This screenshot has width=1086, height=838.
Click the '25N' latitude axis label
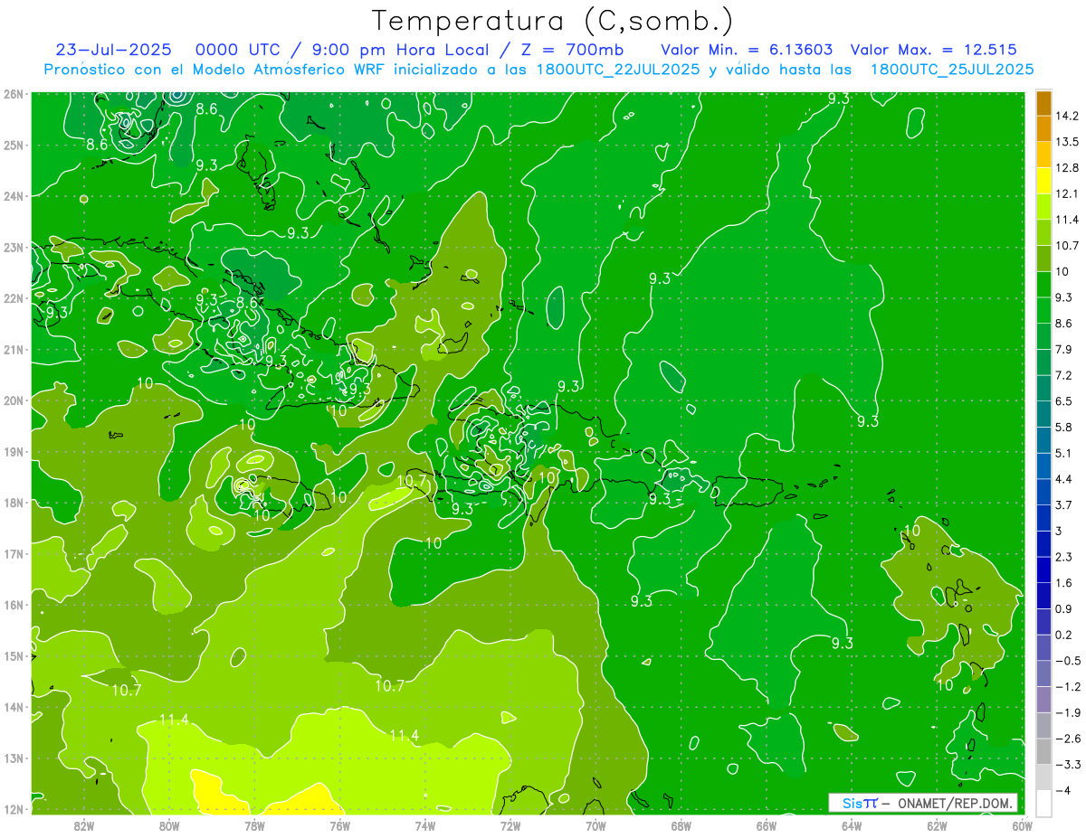14,145
